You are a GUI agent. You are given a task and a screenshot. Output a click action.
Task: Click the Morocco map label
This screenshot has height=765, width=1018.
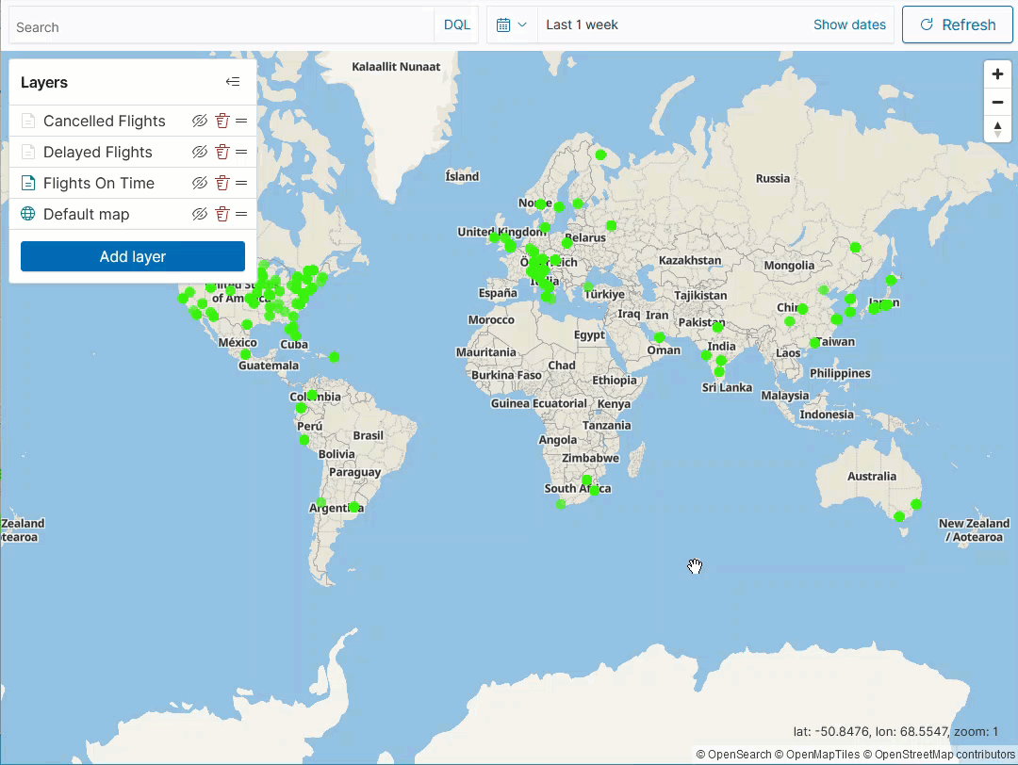[491, 320]
